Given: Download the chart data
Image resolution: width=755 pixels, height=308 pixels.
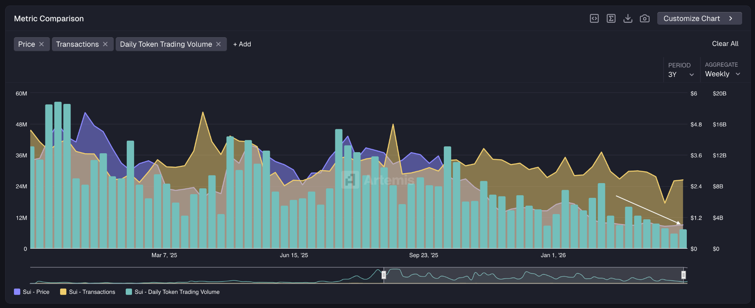Looking at the screenshot, I should click(x=628, y=18).
